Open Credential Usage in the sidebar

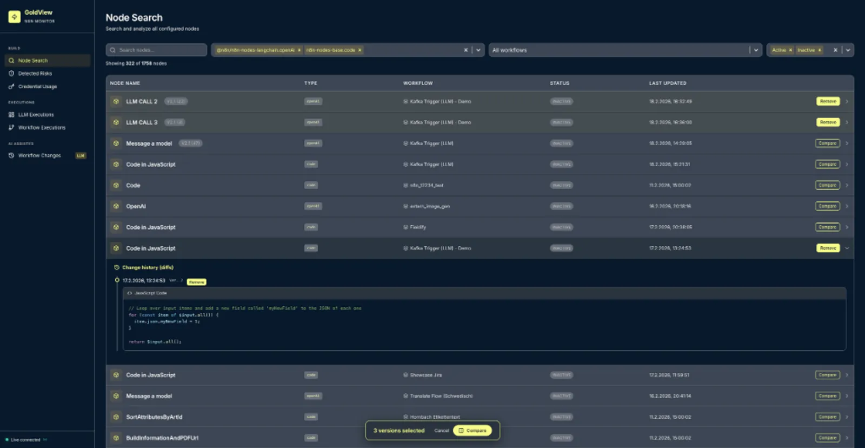click(37, 87)
